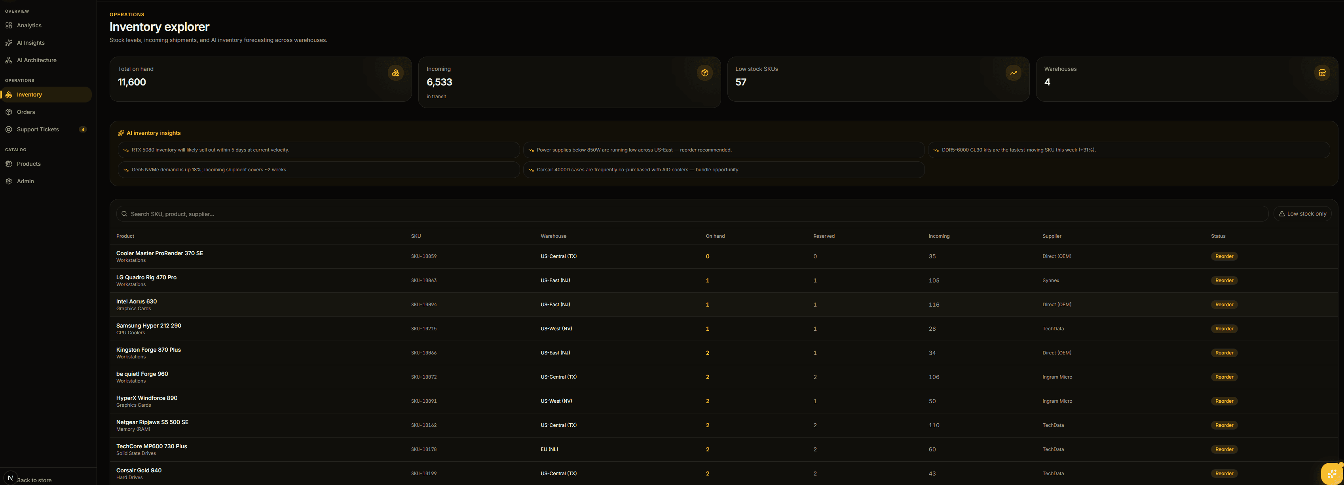Click the search magnifier icon
1344x485 pixels.
pyautogui.click(x=124, y=214)
